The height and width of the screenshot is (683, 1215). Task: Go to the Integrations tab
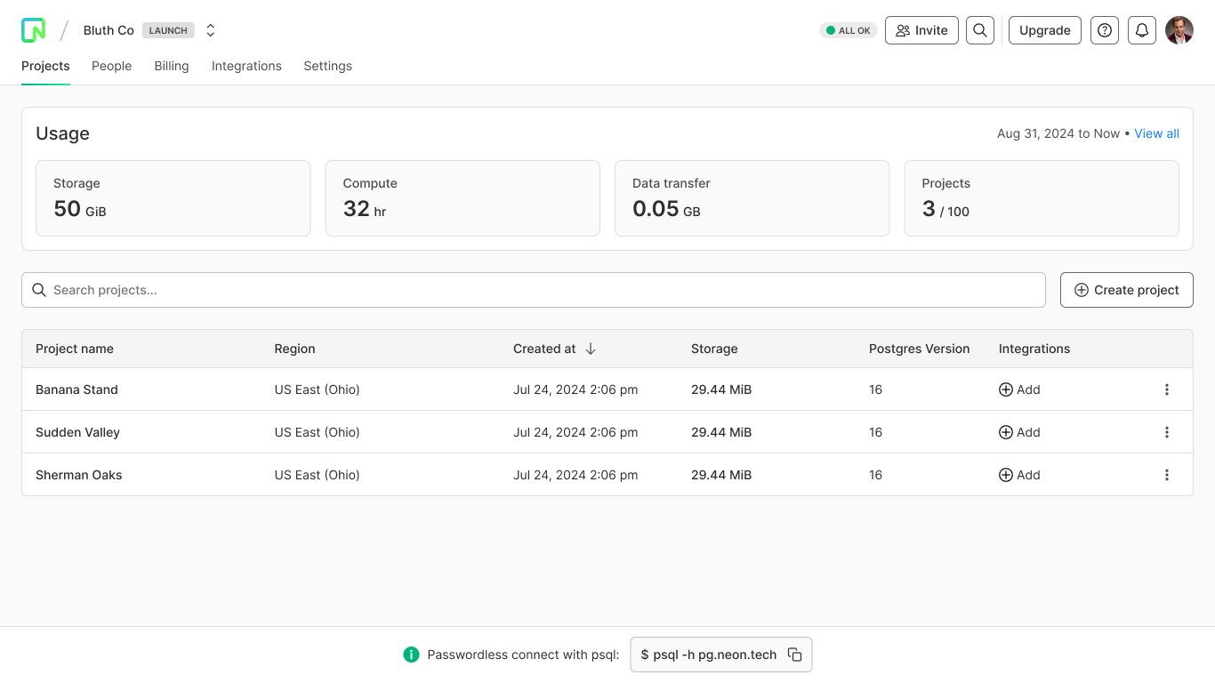[x=246, y=66]
